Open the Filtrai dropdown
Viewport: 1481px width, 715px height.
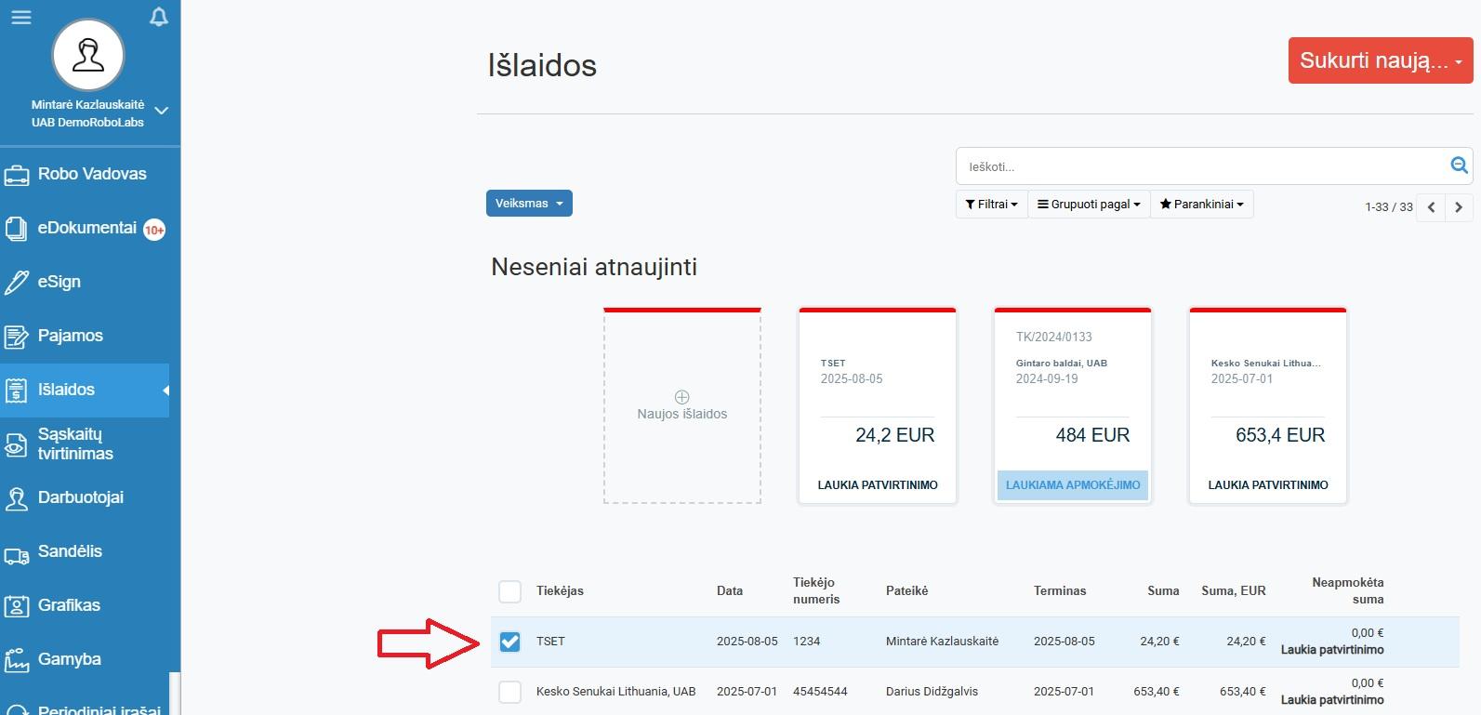[991, 205]
